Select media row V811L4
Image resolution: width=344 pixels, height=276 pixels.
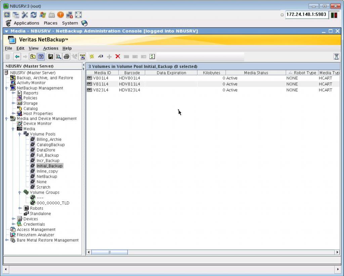pyautogui.click(x=213, y=84)
